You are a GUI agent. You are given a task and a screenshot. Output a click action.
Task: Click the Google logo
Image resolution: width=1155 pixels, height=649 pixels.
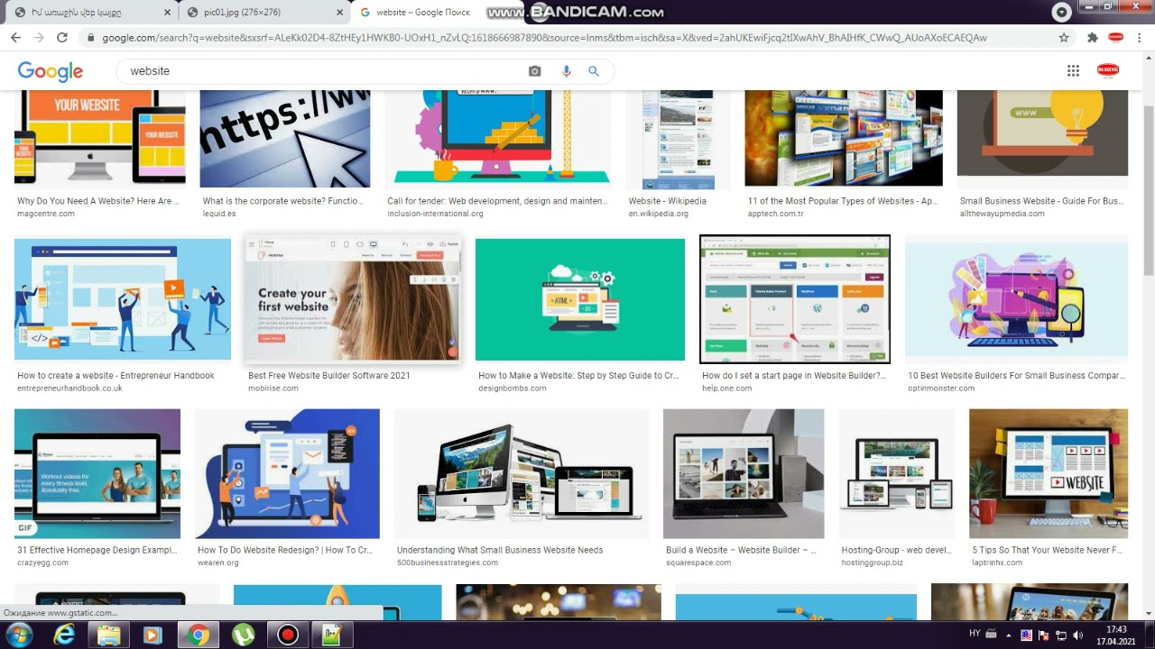[51, 72]
